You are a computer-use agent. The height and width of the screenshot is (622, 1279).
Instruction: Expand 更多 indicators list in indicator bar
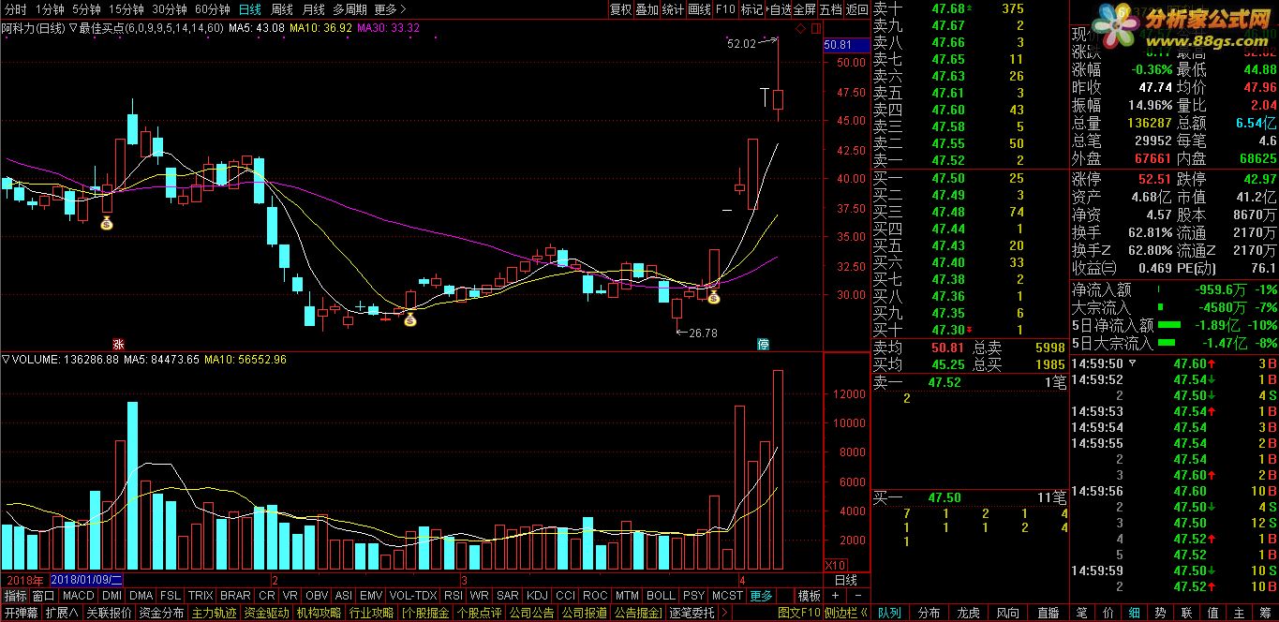[x=762, y=596]
